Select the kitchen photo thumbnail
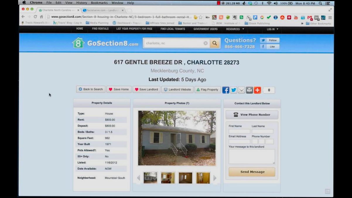The width and height of the screenshot is (352, 198). pos(168,178)
